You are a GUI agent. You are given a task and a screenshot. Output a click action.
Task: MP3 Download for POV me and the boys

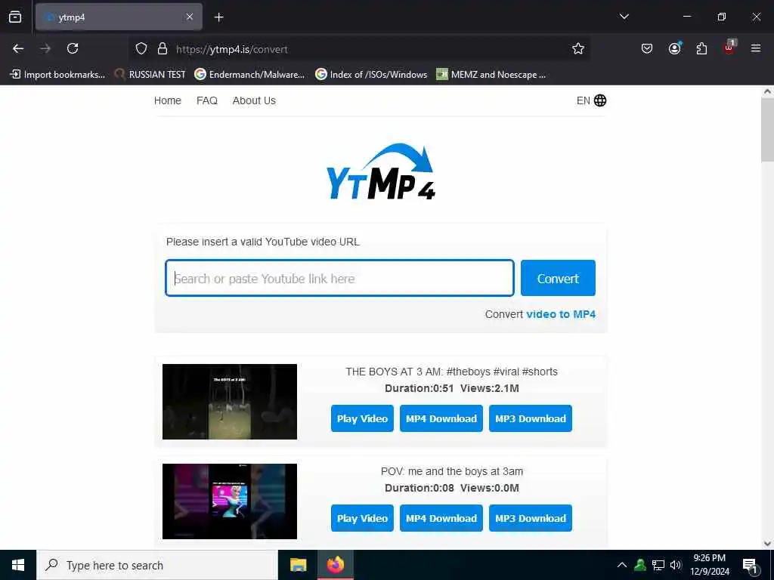531,518
